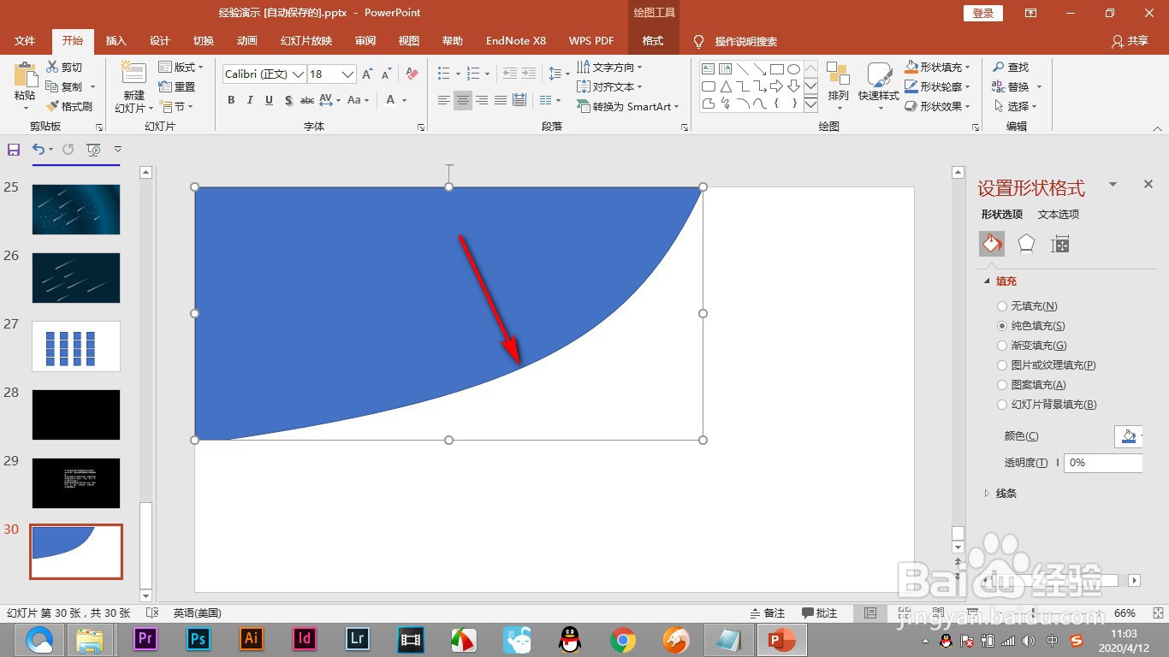Expand the Line section
This screenshot has height=657, width=1169.
click(987, 494)
